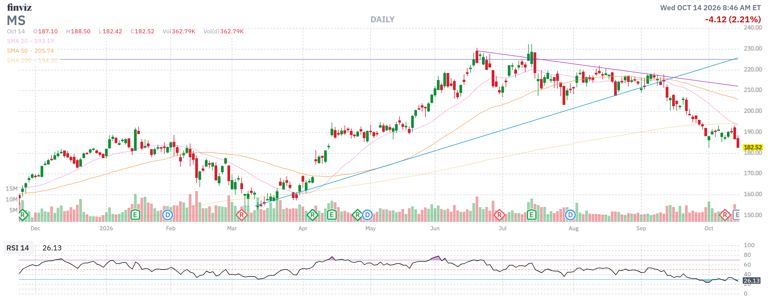Image resolution: width=768 pixels, height=302 pixels.
Task: Open the green R marker in early April
Action: tap(312, 215)
